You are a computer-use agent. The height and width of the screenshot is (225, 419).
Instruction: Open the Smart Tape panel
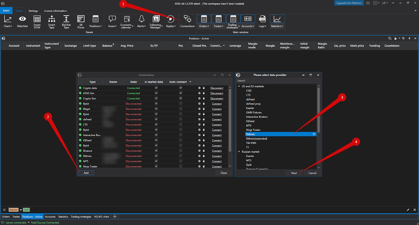point(52,21)
